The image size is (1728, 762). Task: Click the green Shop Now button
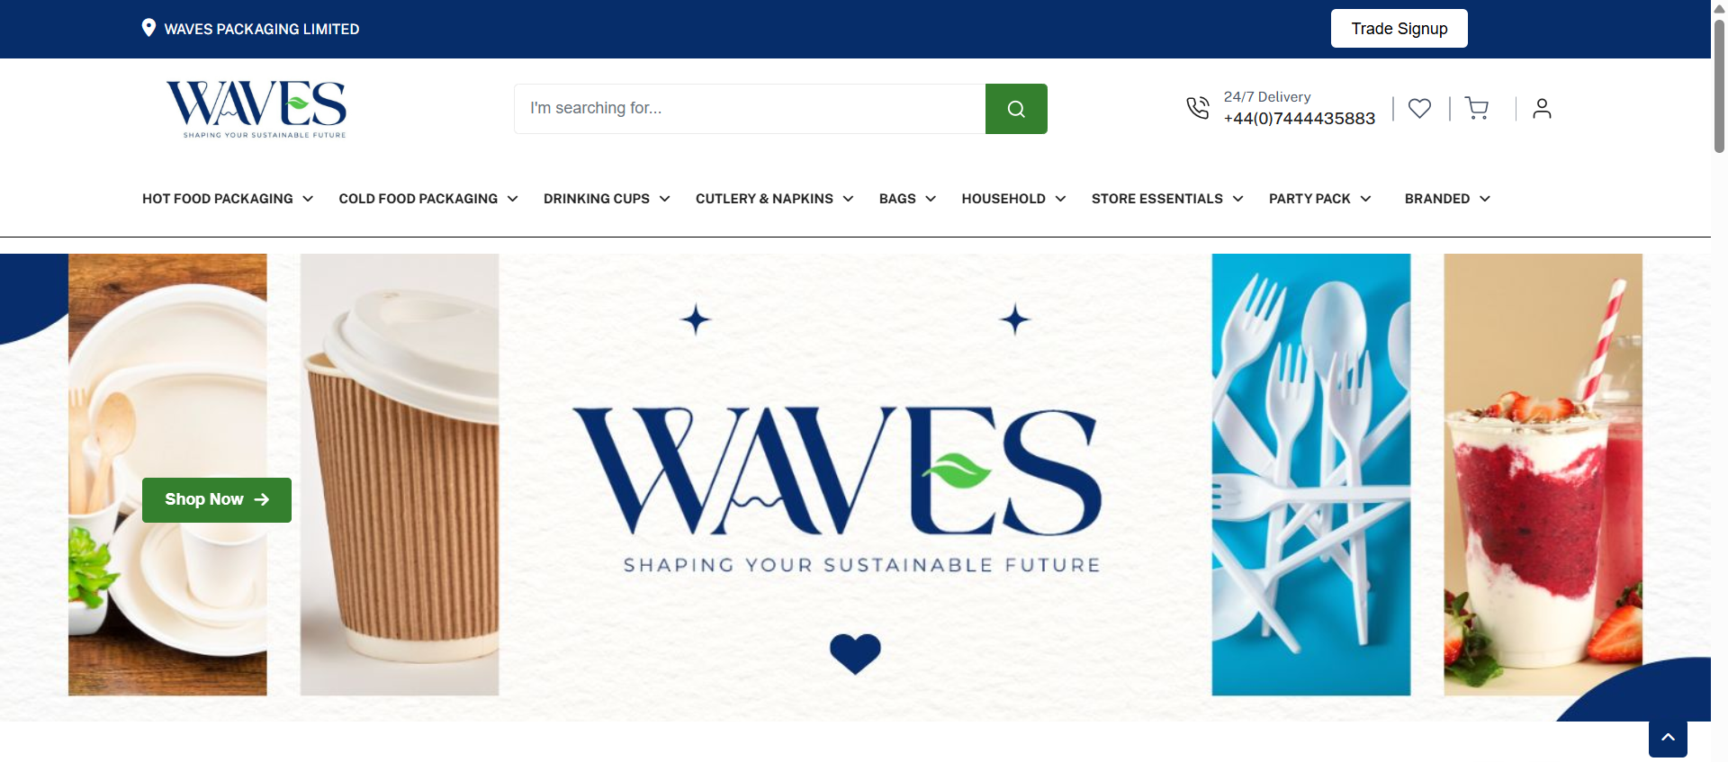(217, 500)
